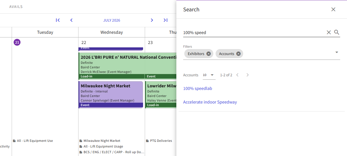Select the Wednesday column header
Viewport: 347px width, 156px height.
(112, 32)
